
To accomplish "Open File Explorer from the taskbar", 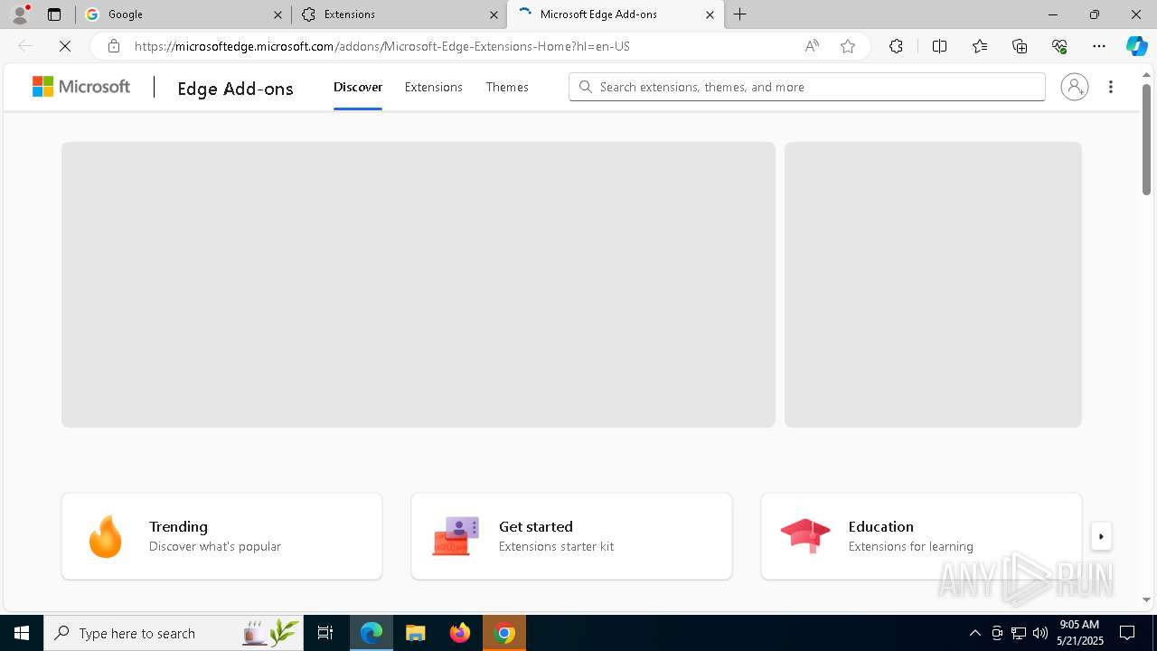I will pos(416,633).
